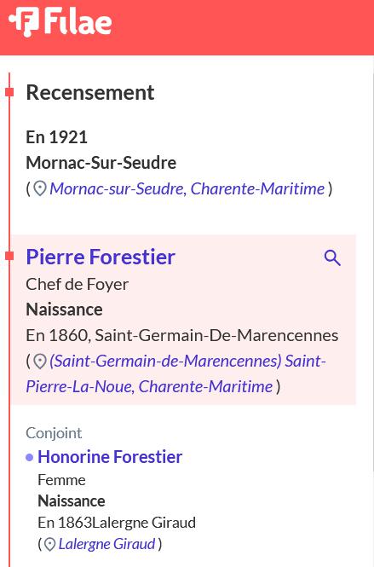
Task: Click the Conjoint section label
Action: [54, 433]
